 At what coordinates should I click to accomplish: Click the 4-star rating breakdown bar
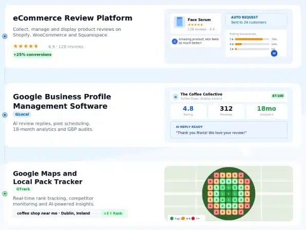pyautogui.click(x=252, y=44)
